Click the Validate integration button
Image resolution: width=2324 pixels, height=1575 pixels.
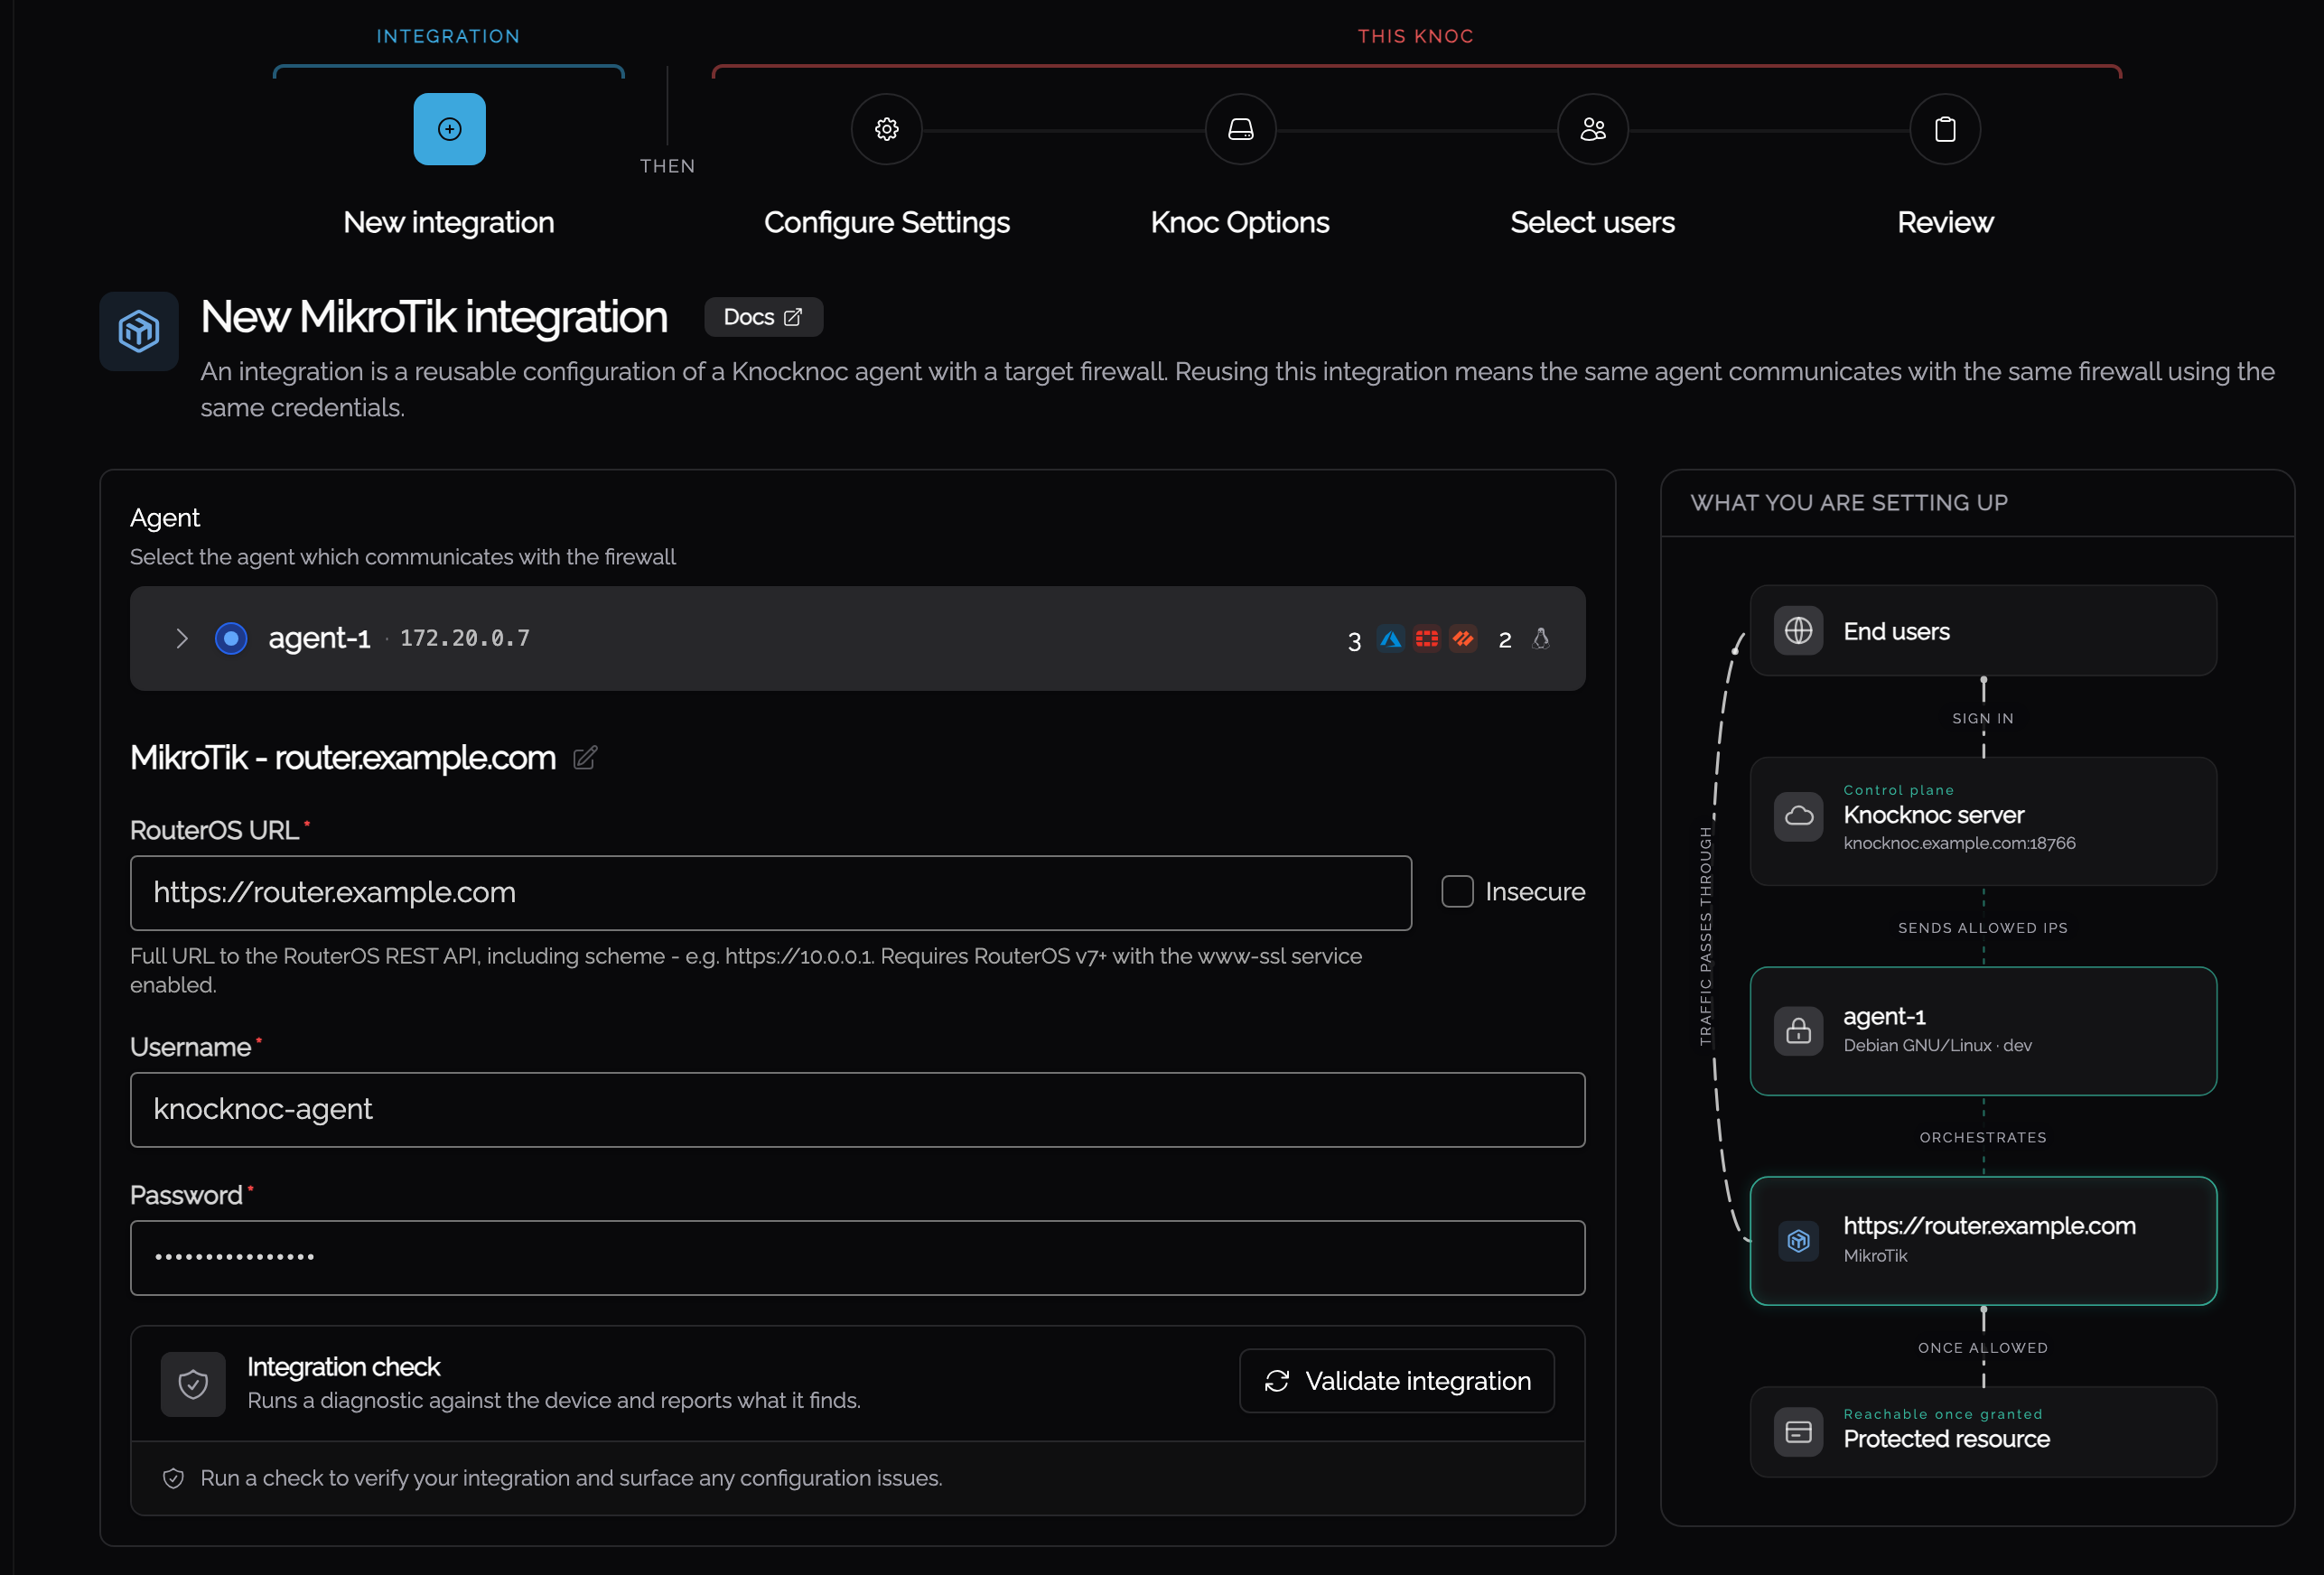pos(1396,1381)
